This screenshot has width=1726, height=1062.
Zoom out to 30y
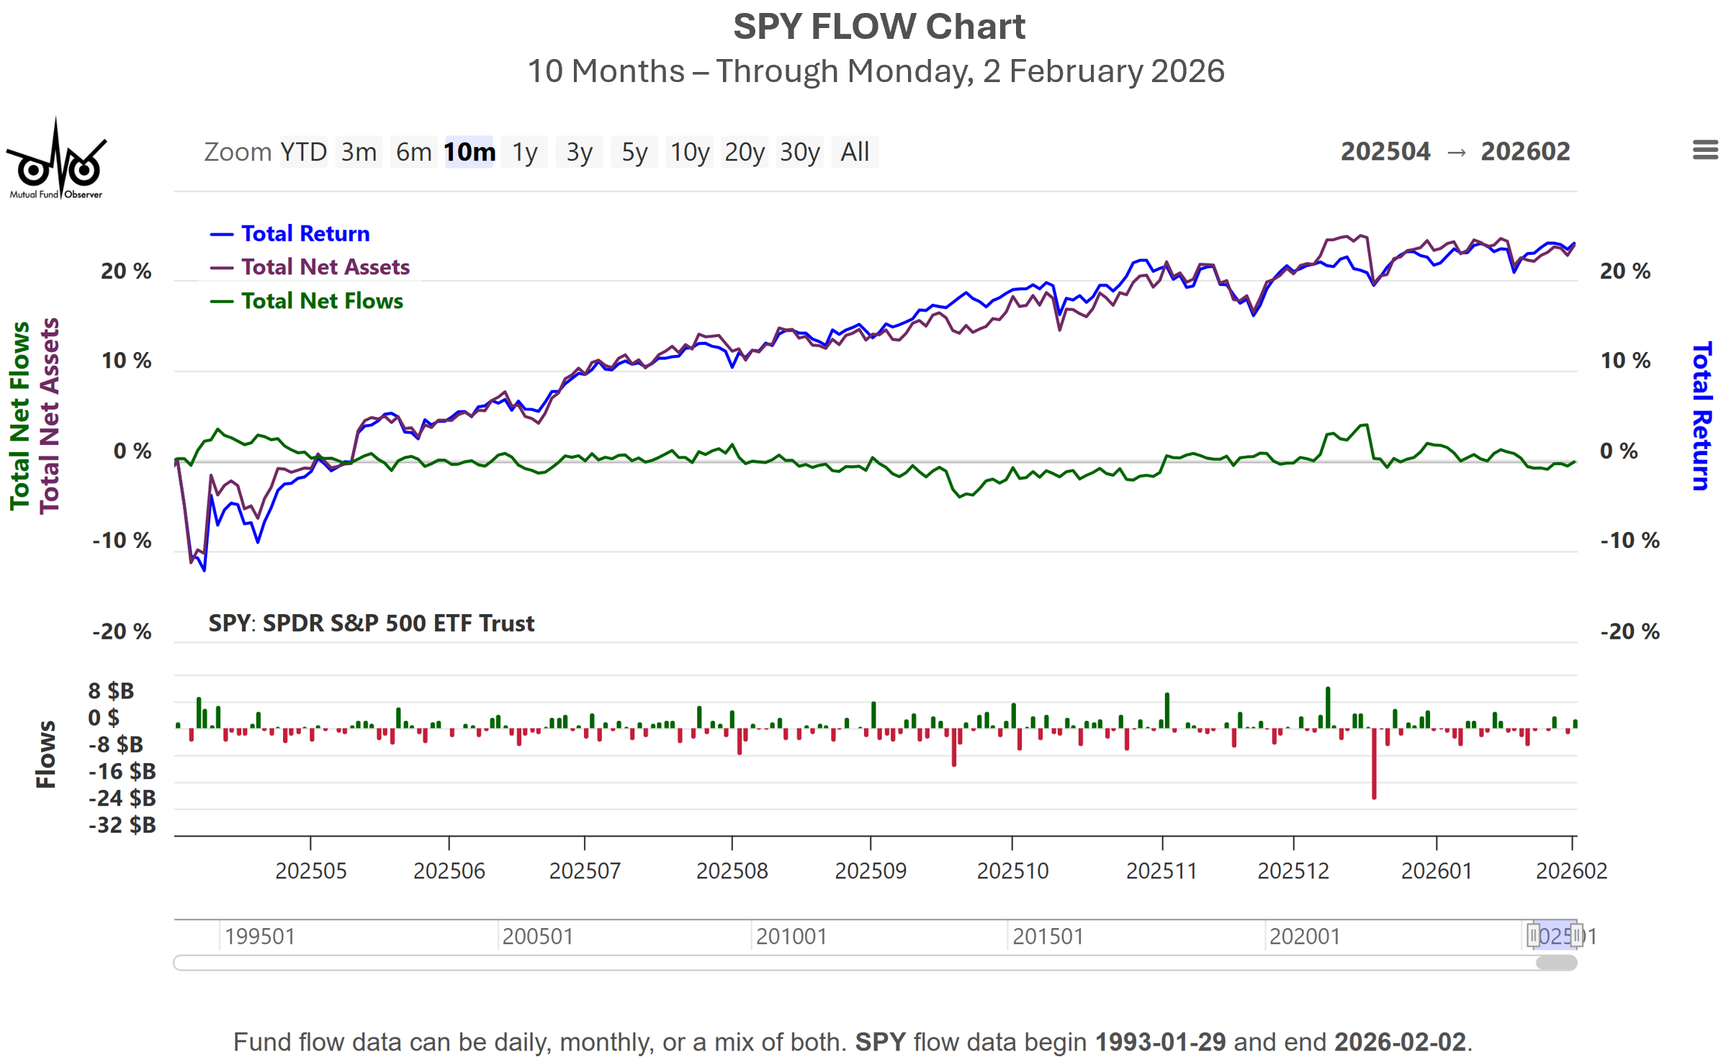coord(799,152)
